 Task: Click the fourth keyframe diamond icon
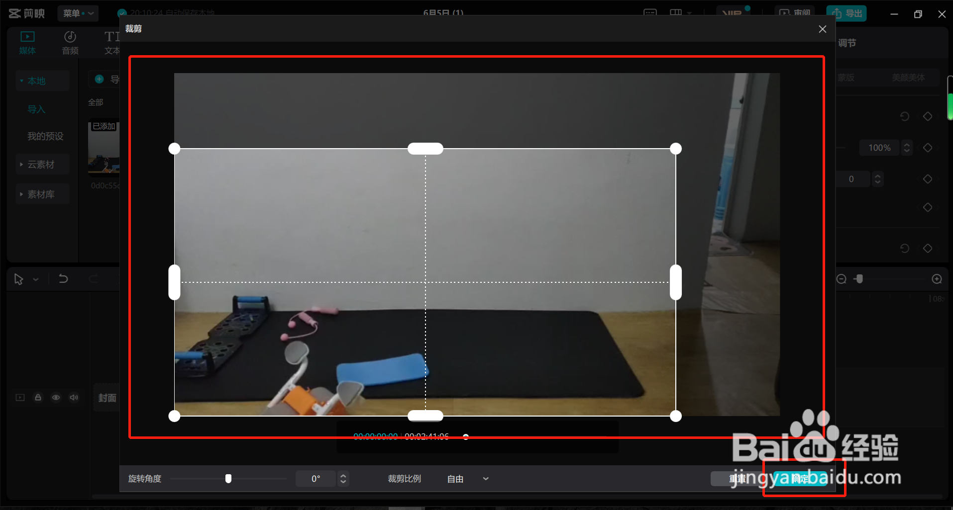928,207
